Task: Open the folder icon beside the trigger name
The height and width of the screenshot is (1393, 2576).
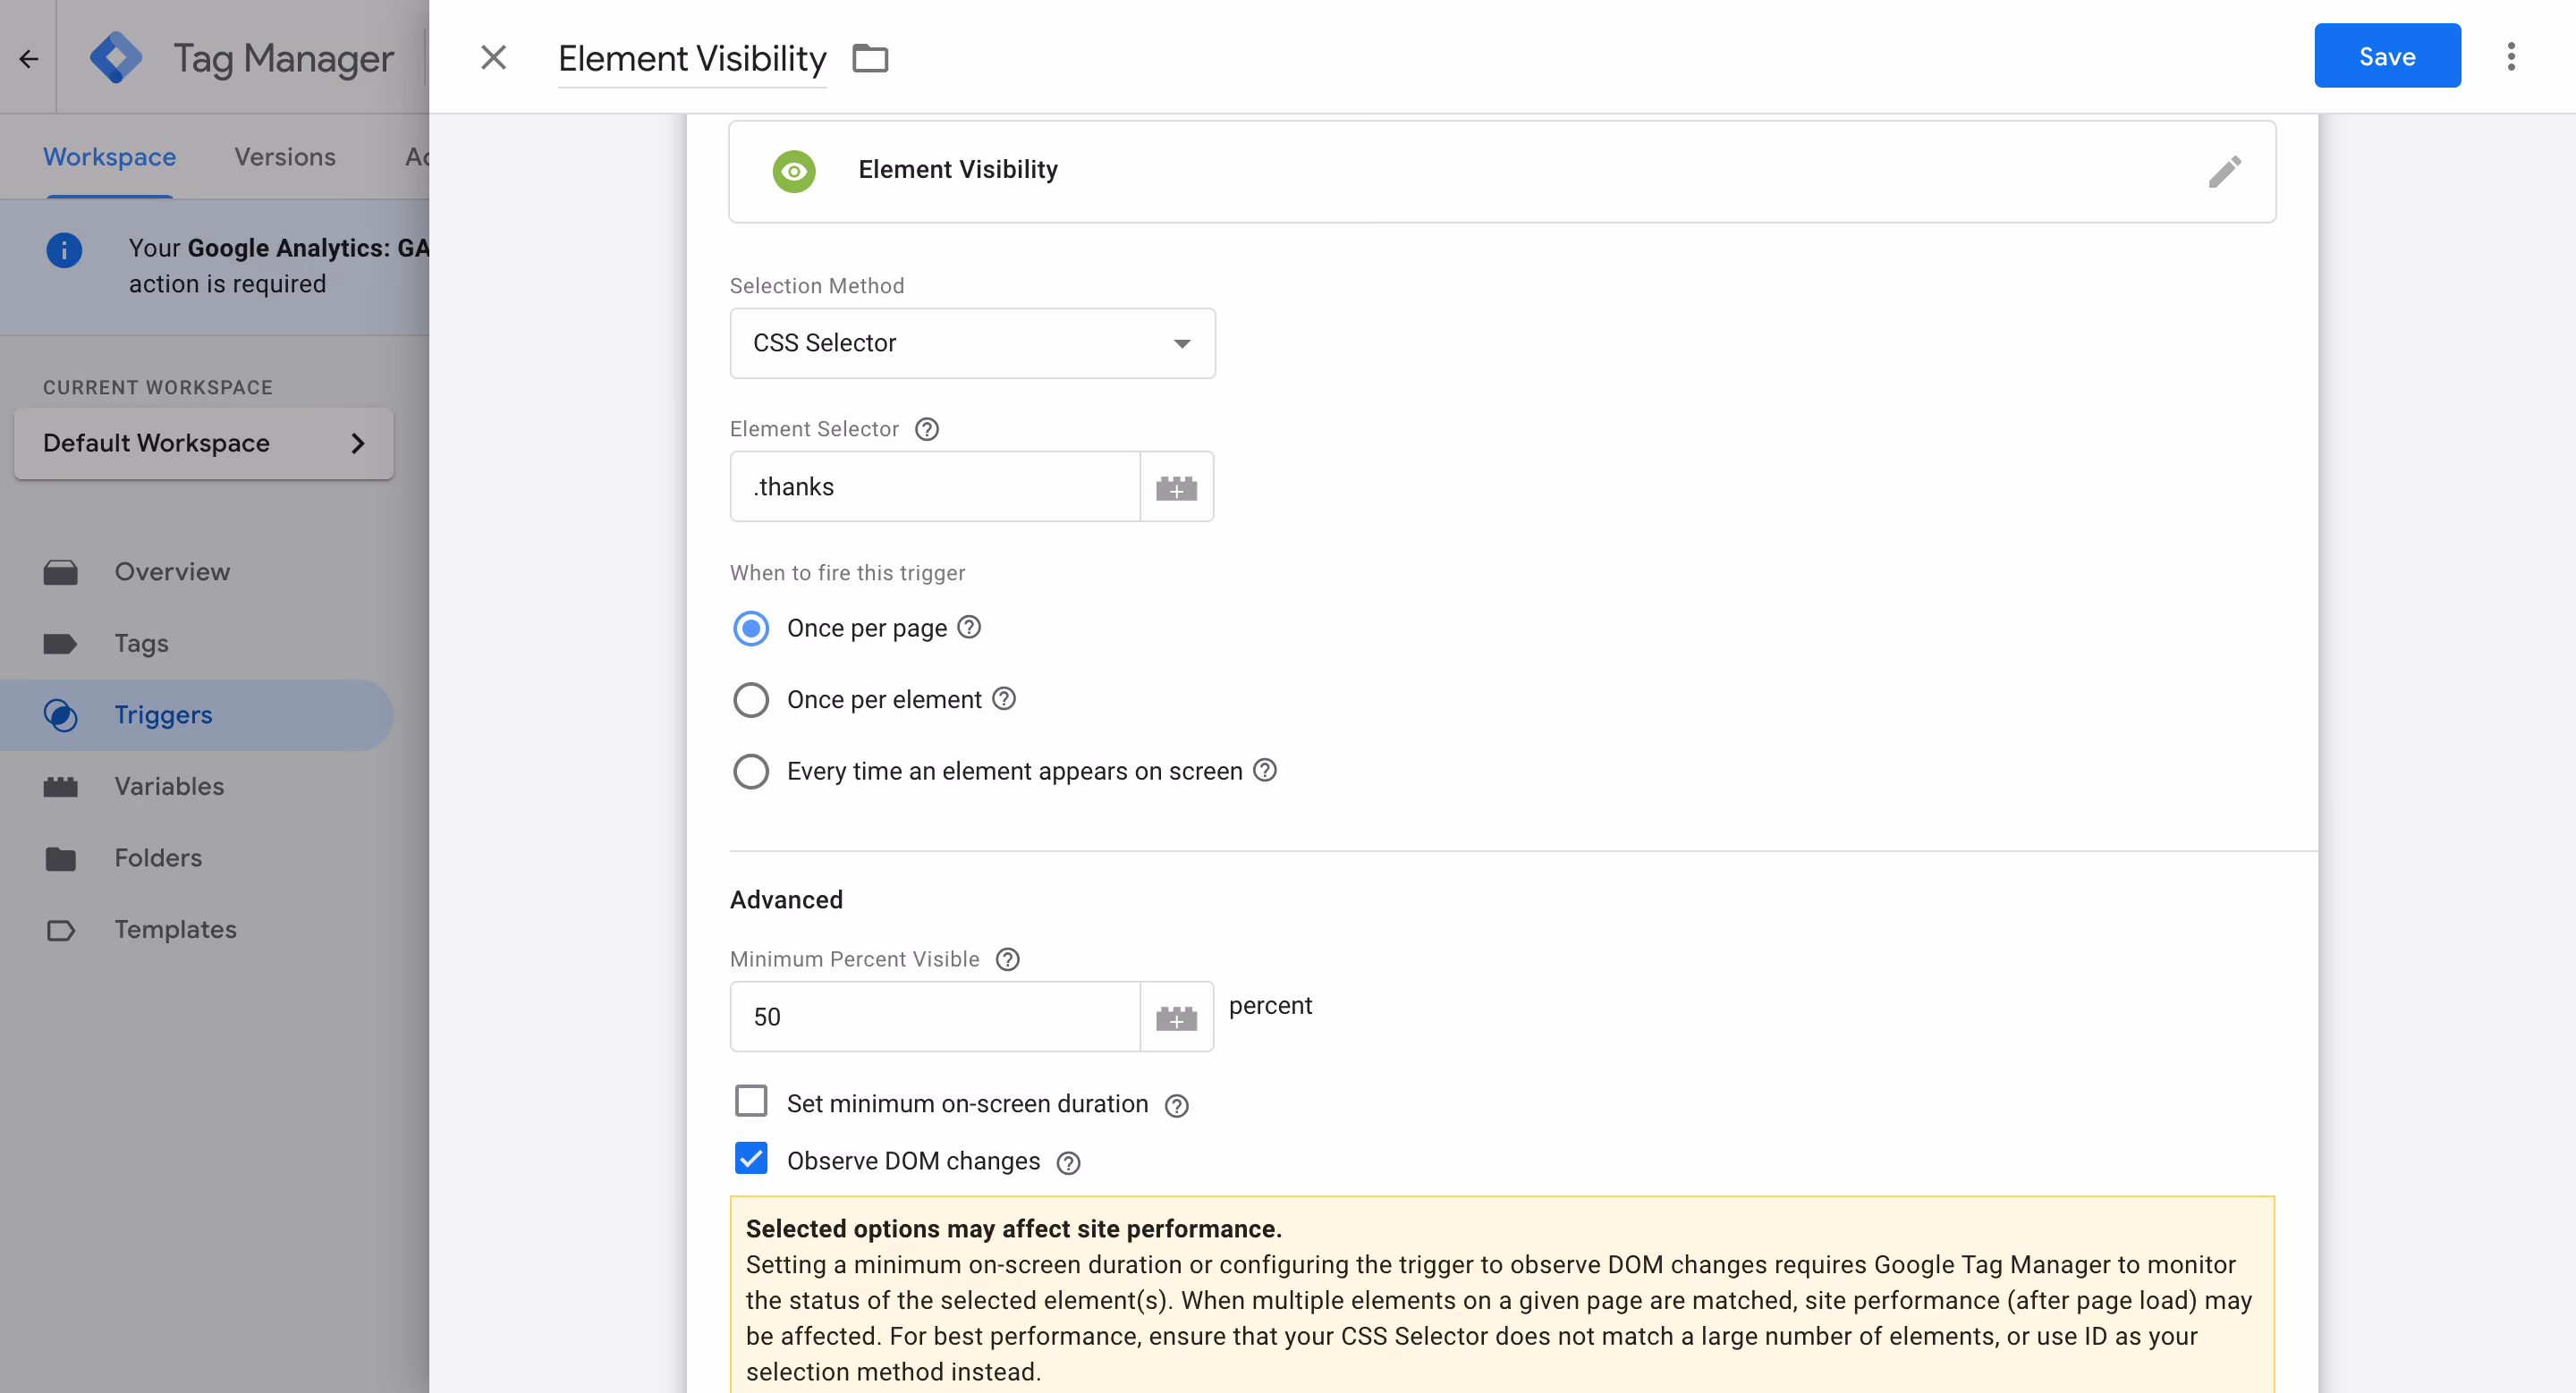Action: click(870, 58)
